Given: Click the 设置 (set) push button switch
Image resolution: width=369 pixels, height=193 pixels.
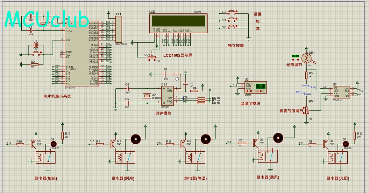Looking at the screenshot, I should pyautogui.click(x=232, y=12).
